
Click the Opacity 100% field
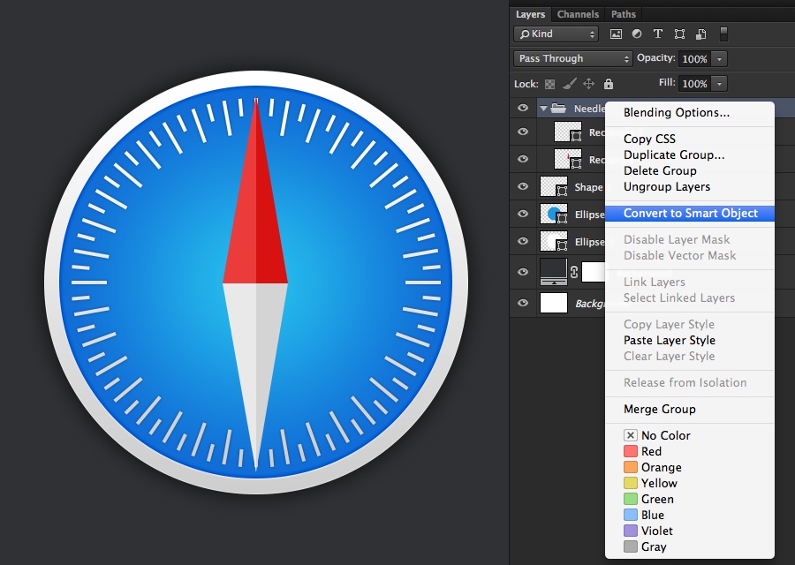(x=694, y=59)
